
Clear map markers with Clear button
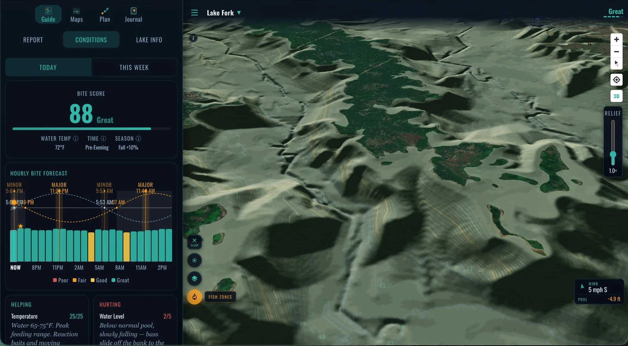194,242
